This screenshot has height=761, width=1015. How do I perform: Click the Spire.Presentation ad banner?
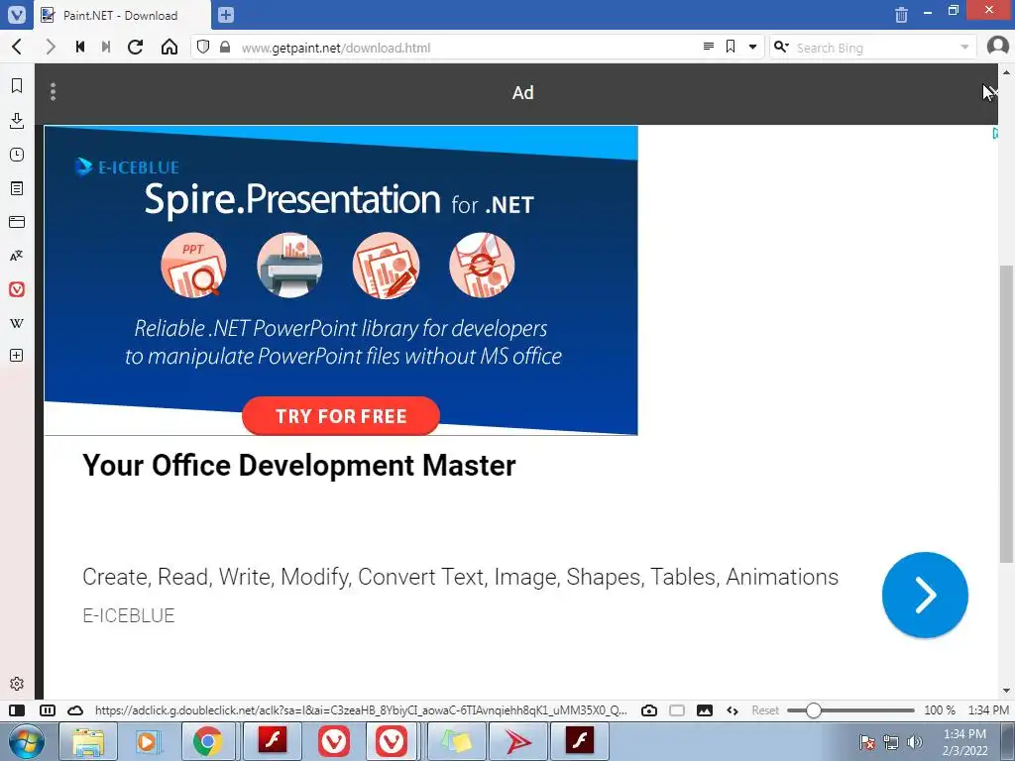tap(341, 280)
